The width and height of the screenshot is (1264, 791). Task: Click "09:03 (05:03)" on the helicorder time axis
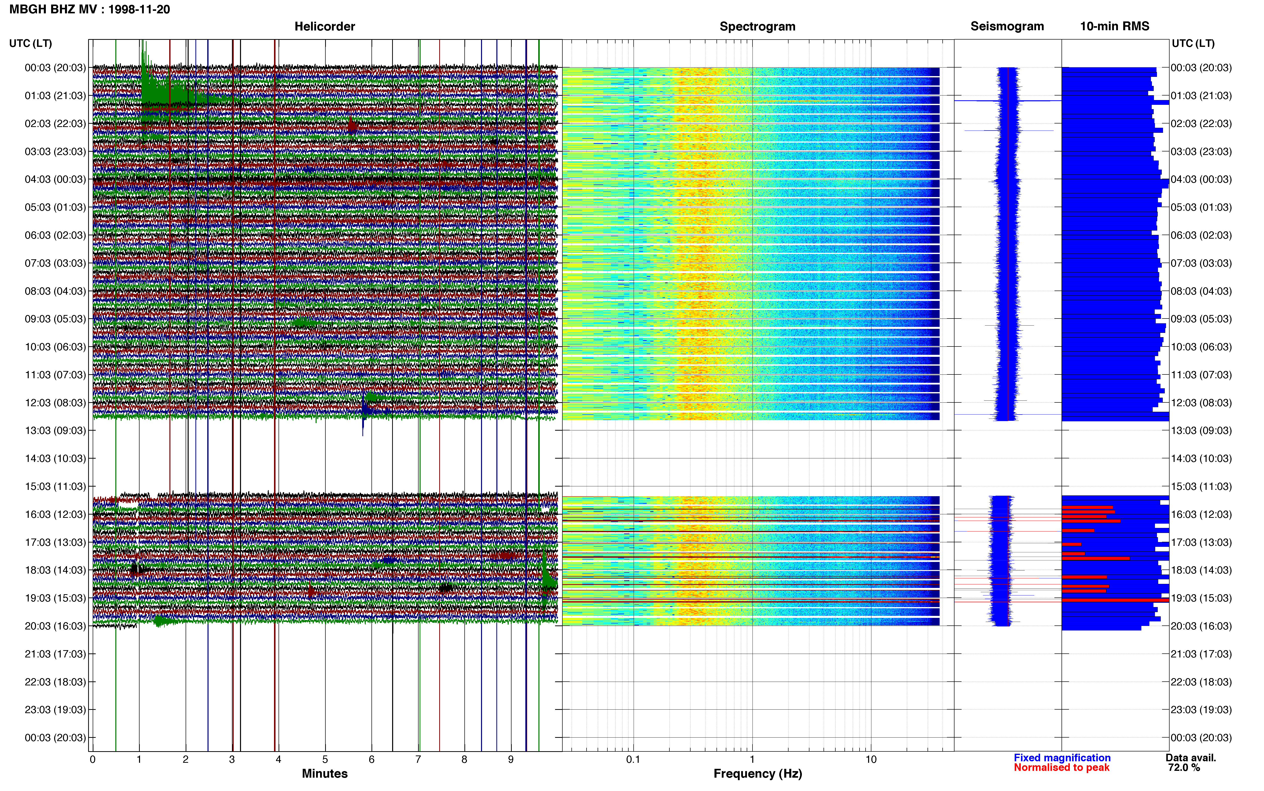55,319
